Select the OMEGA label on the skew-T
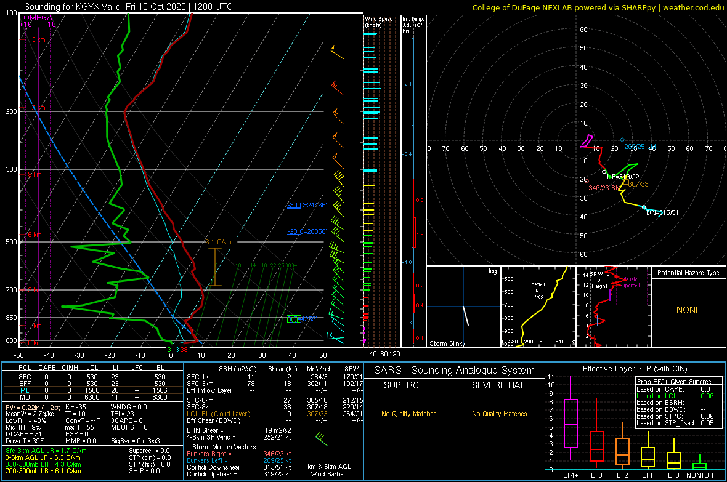Image resolution: width=727 pixels, height=482 pixels. point(38,18)
